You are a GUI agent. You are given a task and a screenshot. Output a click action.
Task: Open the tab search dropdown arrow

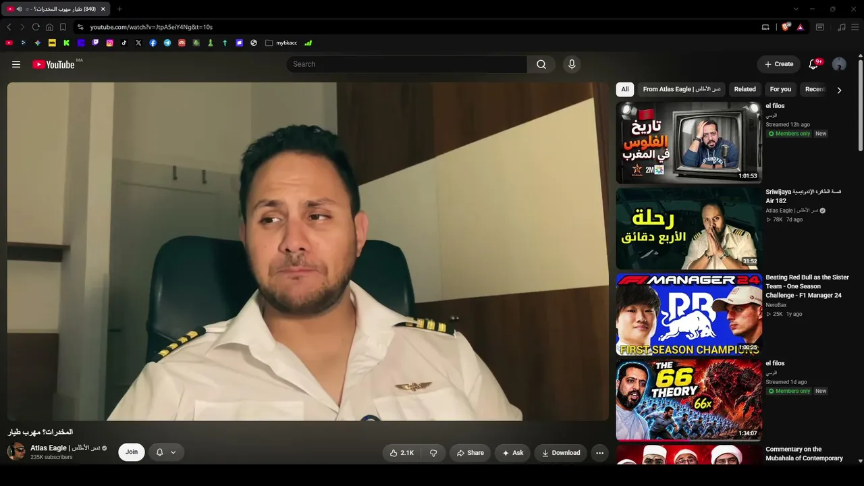coord(796,9)
